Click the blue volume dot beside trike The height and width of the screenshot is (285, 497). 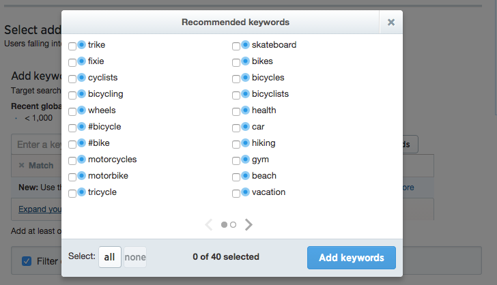(81, 44)
